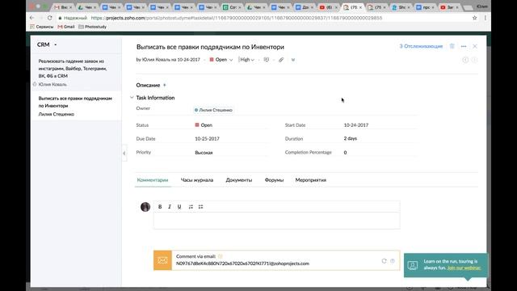Click the Bold formatting icon in comment editor

(160, 207)
